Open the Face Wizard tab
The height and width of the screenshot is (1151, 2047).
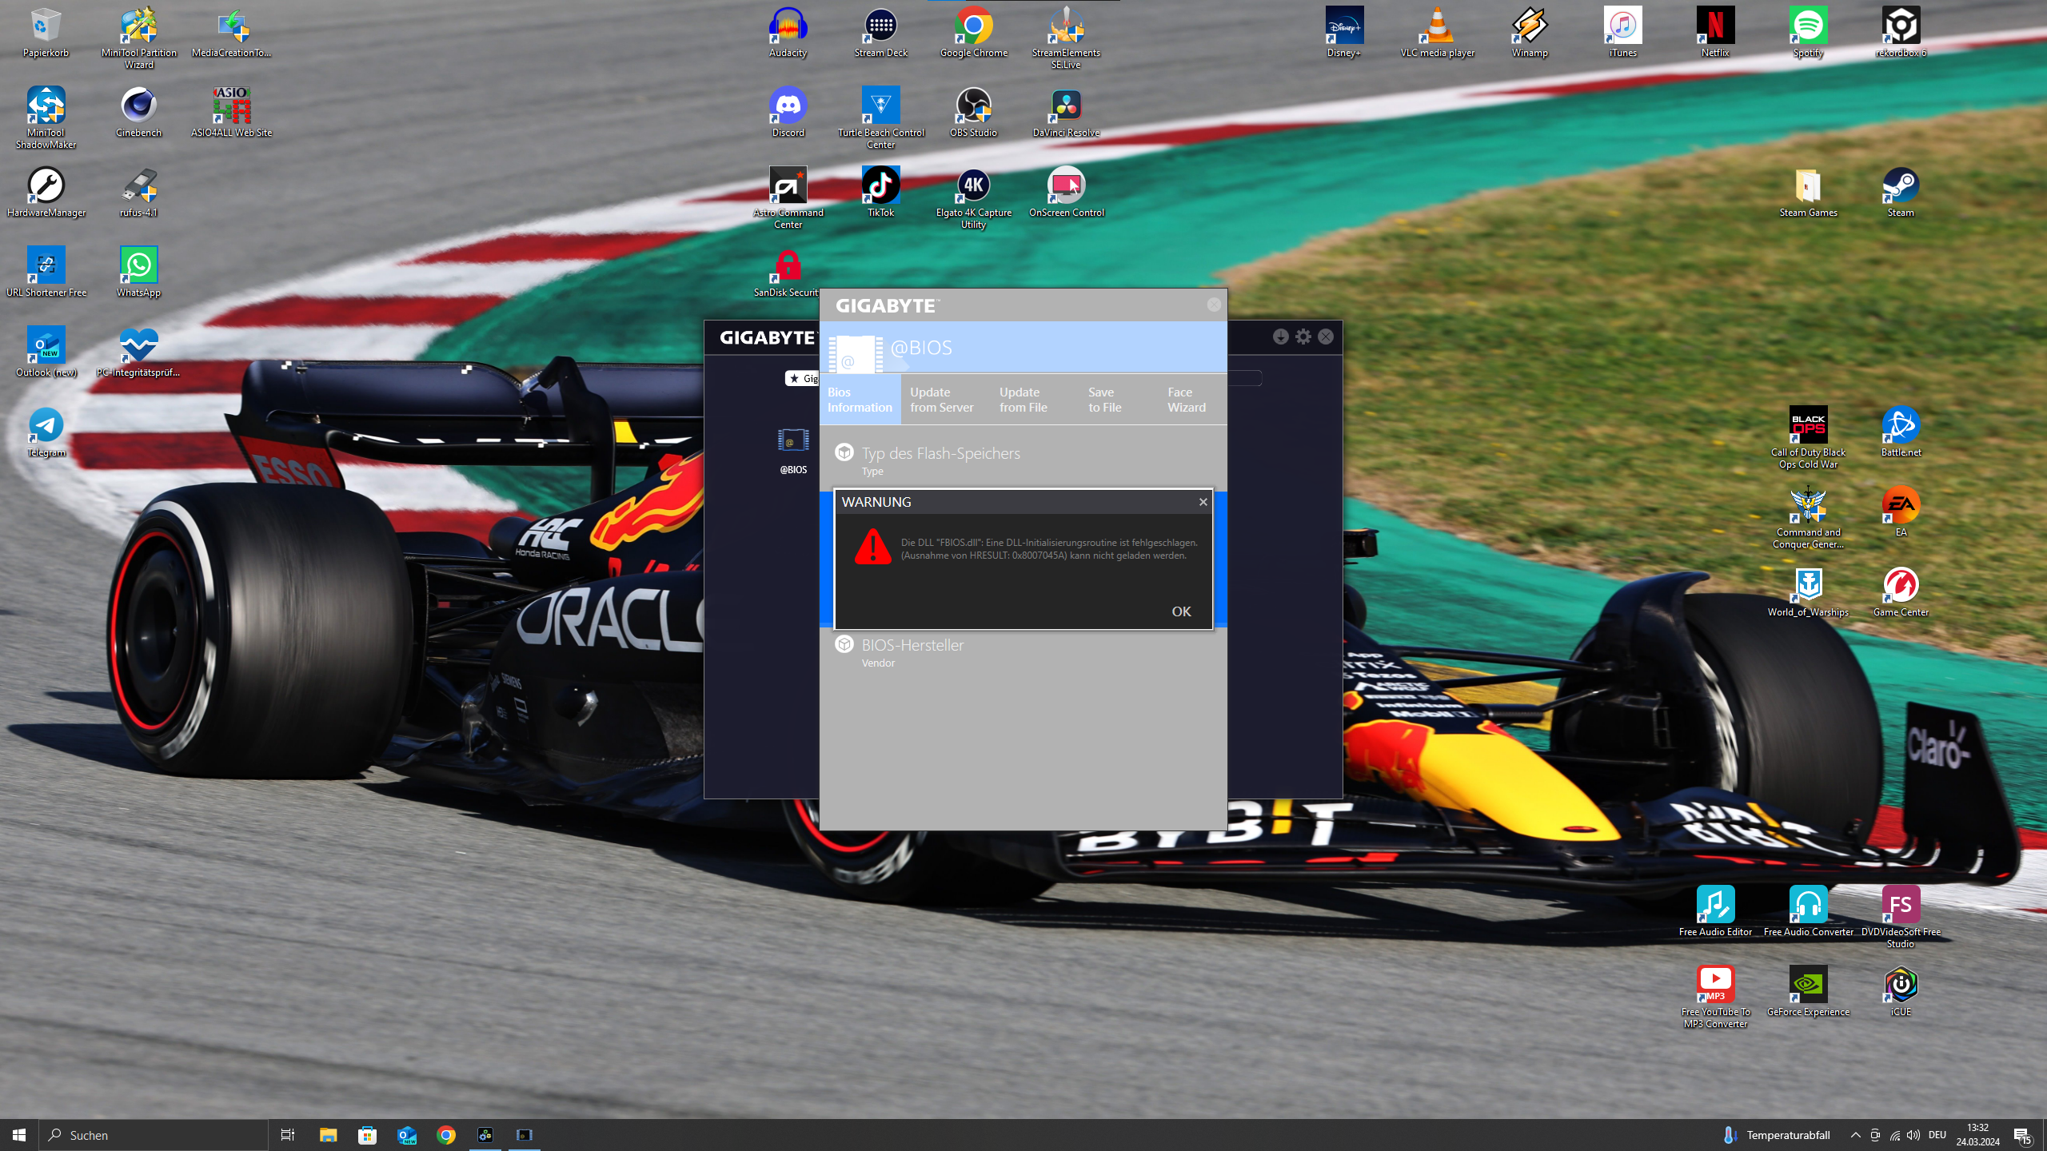[x=1186, y=400]
